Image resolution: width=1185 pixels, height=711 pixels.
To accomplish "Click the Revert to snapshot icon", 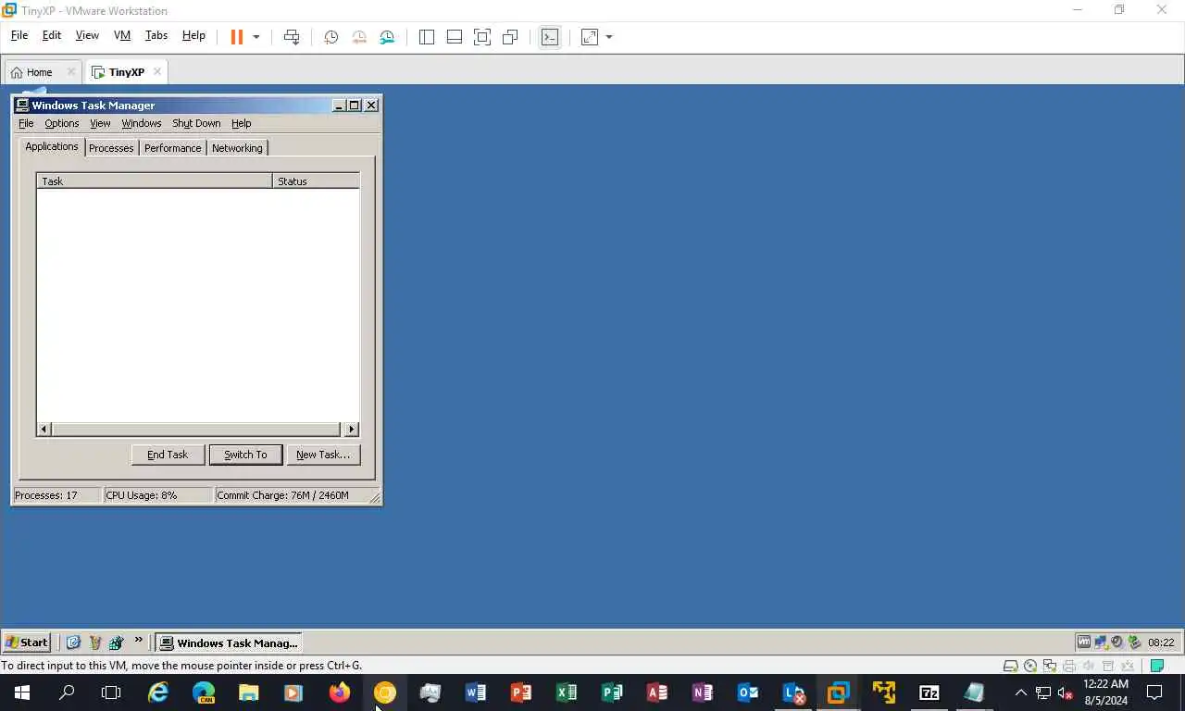I will click(x=359, y=37).
